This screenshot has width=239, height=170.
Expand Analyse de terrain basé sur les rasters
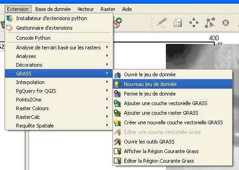click(59, 48)
